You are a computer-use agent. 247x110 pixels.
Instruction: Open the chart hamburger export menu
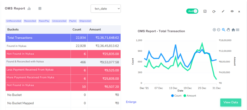coord(237,30)
